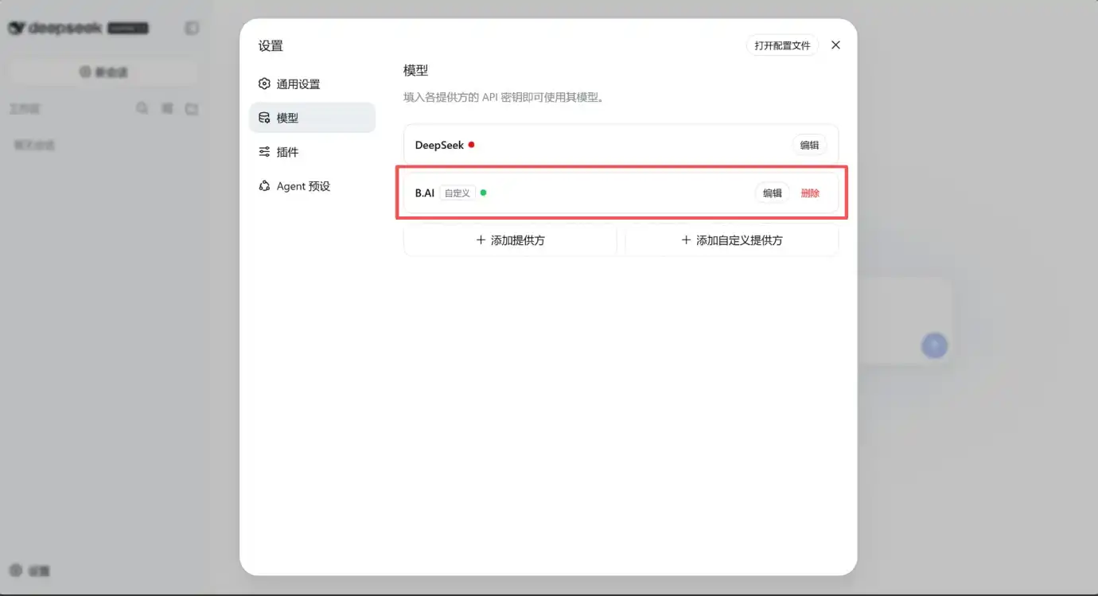Click the 打开配置文件 button

(x=782, y=45)
